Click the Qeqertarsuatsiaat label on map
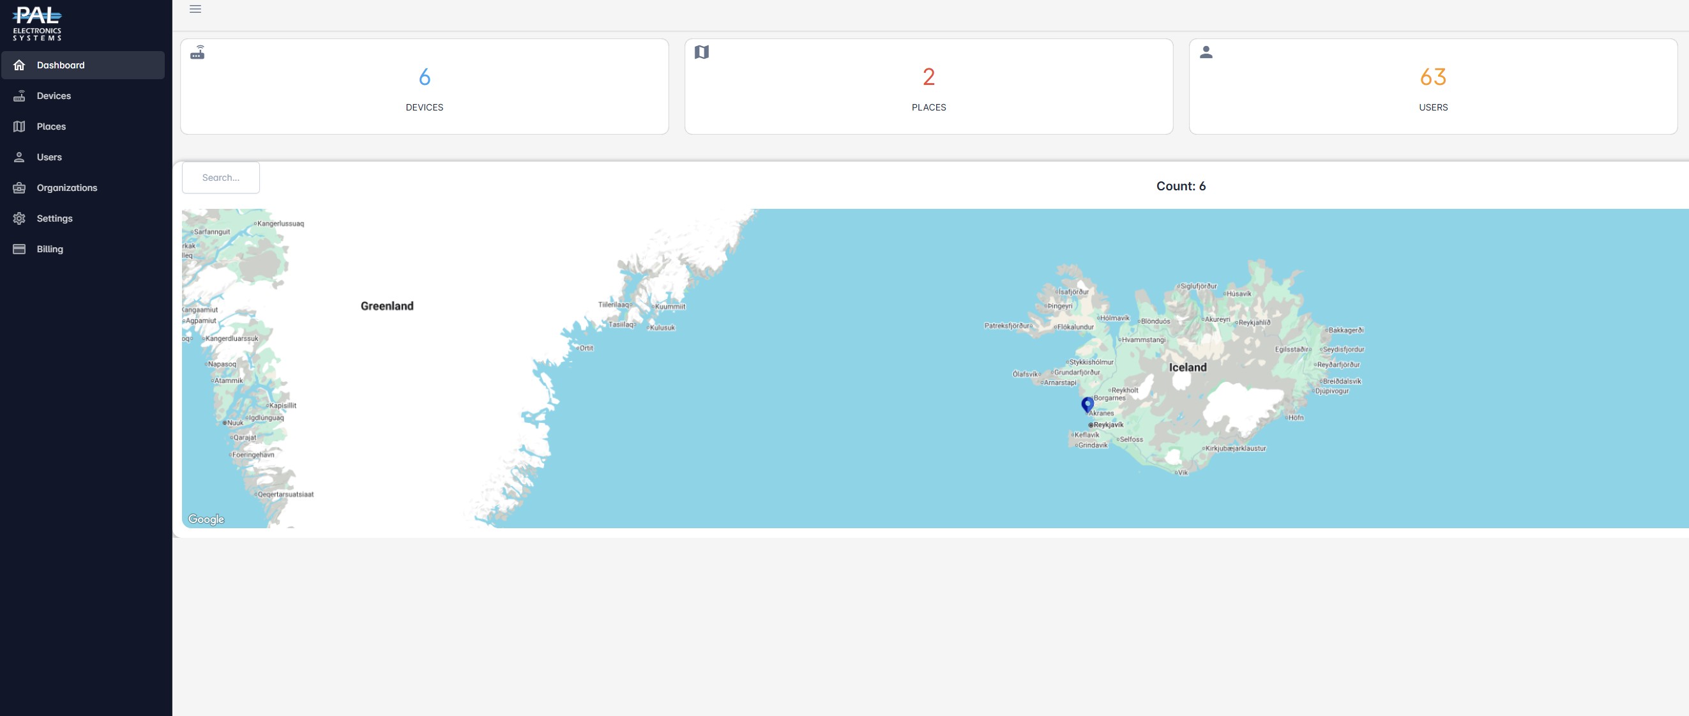The image size is (1689, 716). [285, 494]
